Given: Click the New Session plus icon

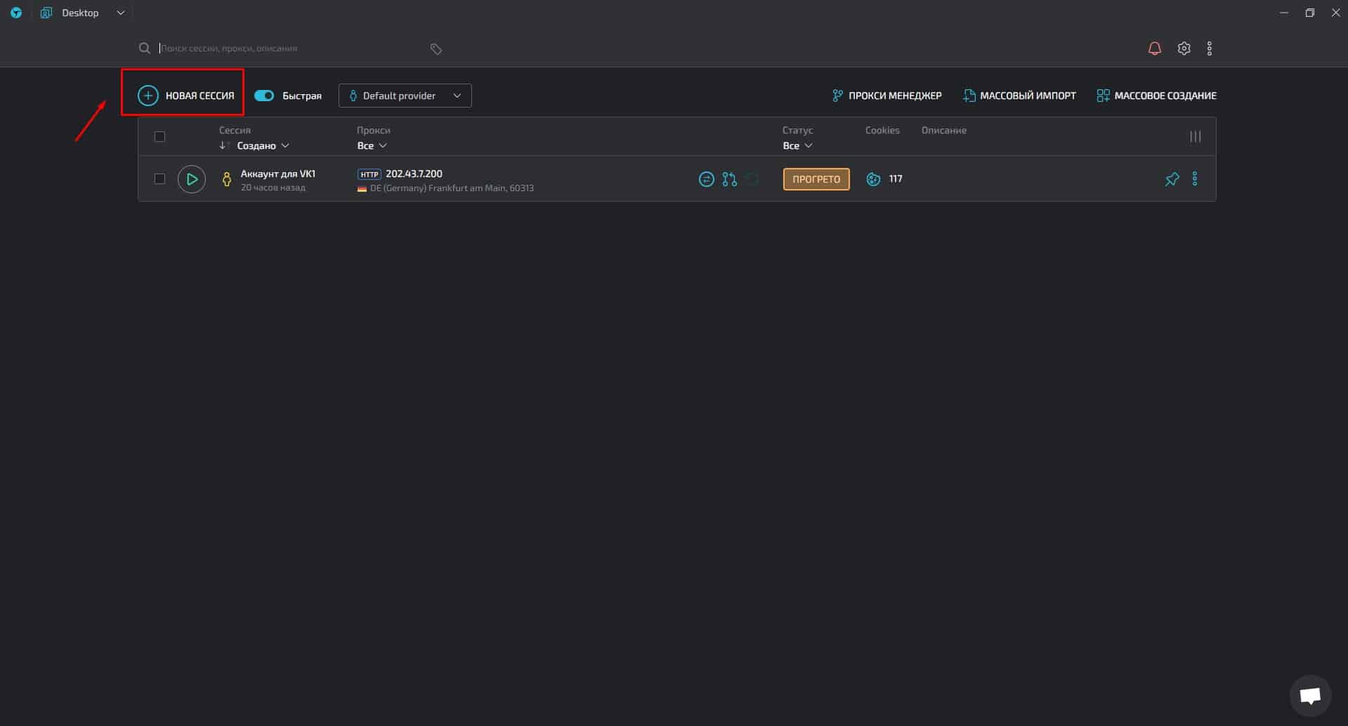Looking at the screenshot, I should (148, 96).
